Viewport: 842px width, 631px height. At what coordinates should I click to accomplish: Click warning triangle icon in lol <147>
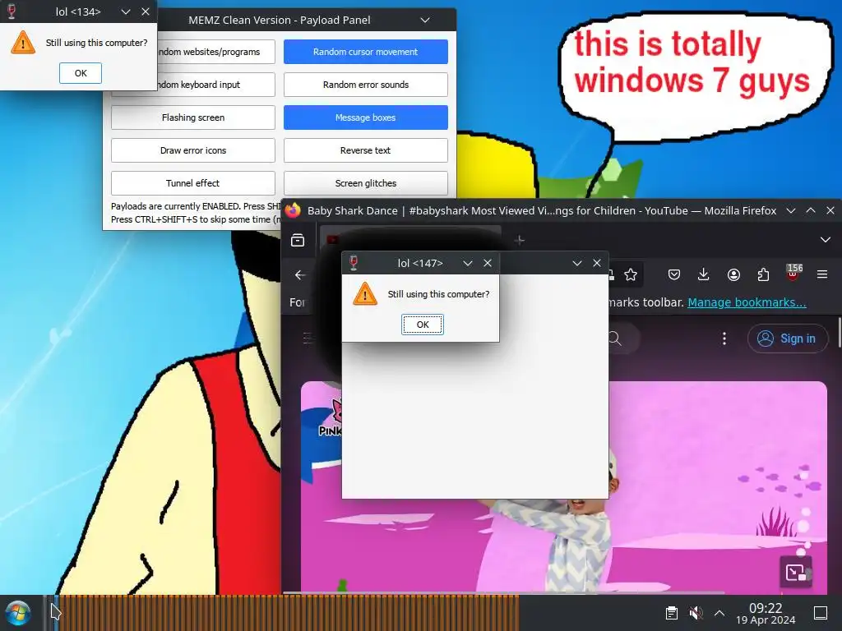[x=365, y=293]
